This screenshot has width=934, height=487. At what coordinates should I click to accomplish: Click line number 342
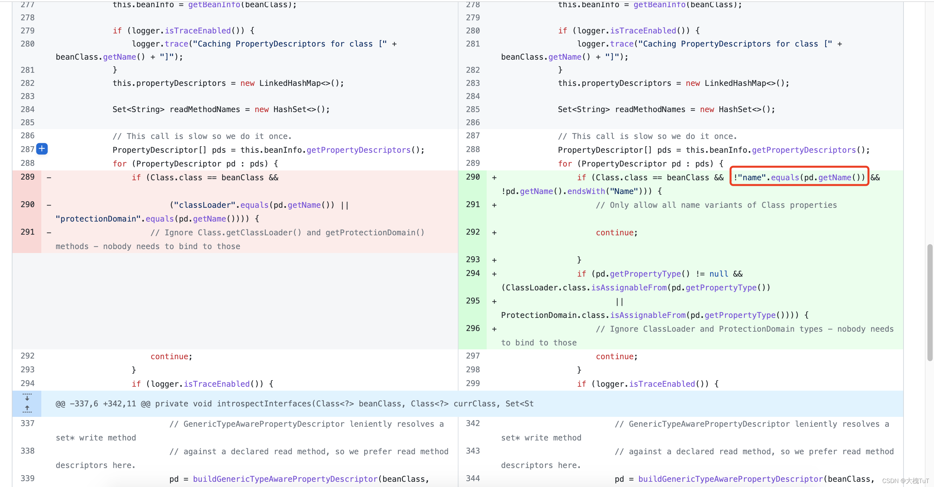[x=473, y=423]
